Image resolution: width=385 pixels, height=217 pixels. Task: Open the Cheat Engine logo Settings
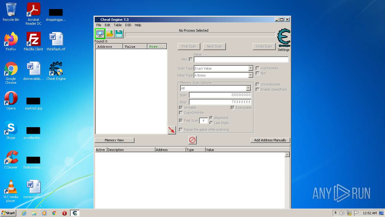284,40
